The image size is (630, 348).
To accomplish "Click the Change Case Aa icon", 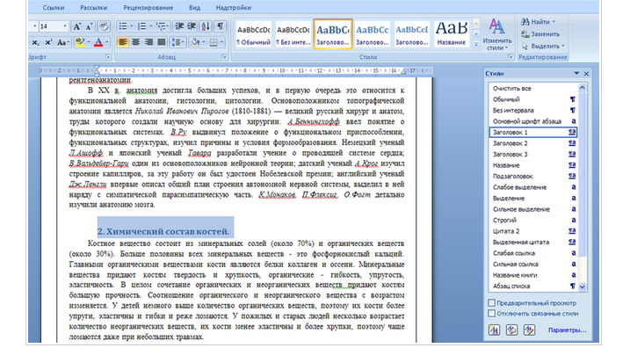I will [62, 42].
